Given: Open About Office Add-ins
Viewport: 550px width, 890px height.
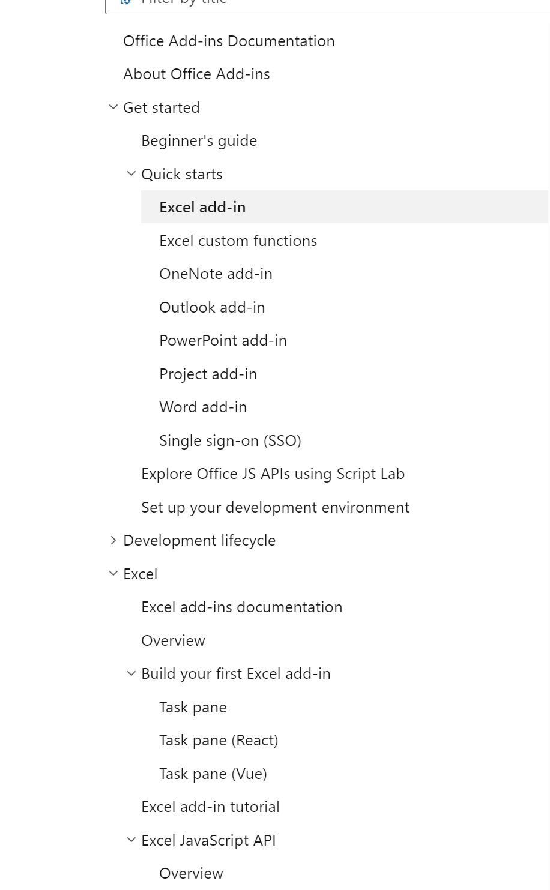Looking at the screenshot, I should coord(196,74).
